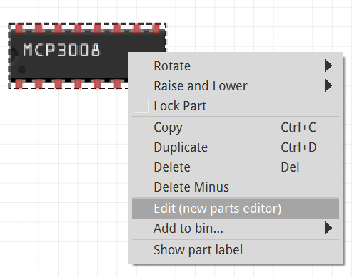Tick the Lock Part checkbox
The width and height of the screenshot is (352, 277).
pos(142,106)
